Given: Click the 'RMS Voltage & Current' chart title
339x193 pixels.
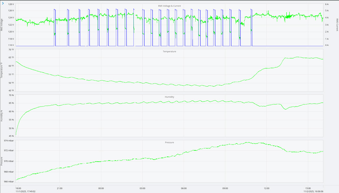Looking at the screenshot, I should point(169,6).
